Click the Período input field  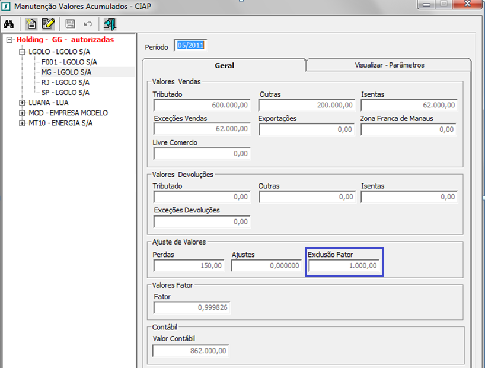190,46
